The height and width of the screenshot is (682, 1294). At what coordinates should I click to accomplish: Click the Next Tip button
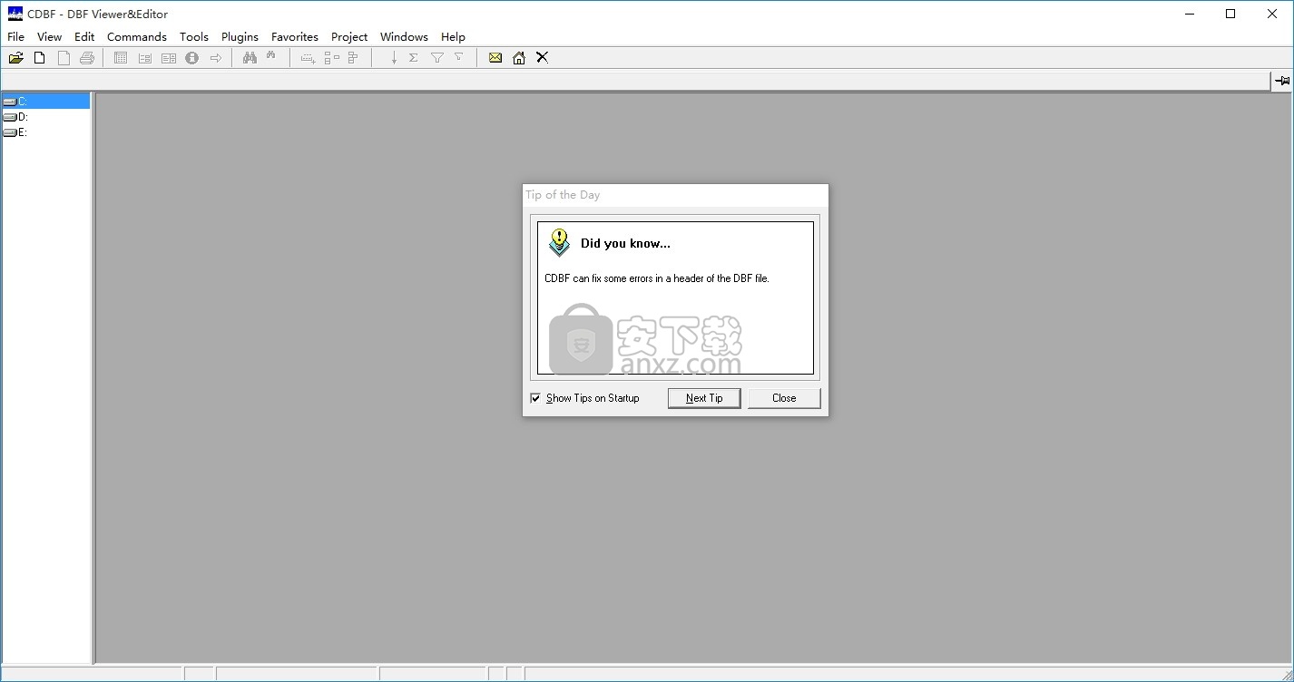704,398
